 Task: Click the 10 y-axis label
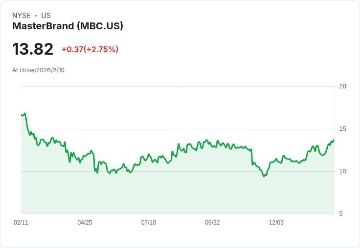[x=343, y=171]
